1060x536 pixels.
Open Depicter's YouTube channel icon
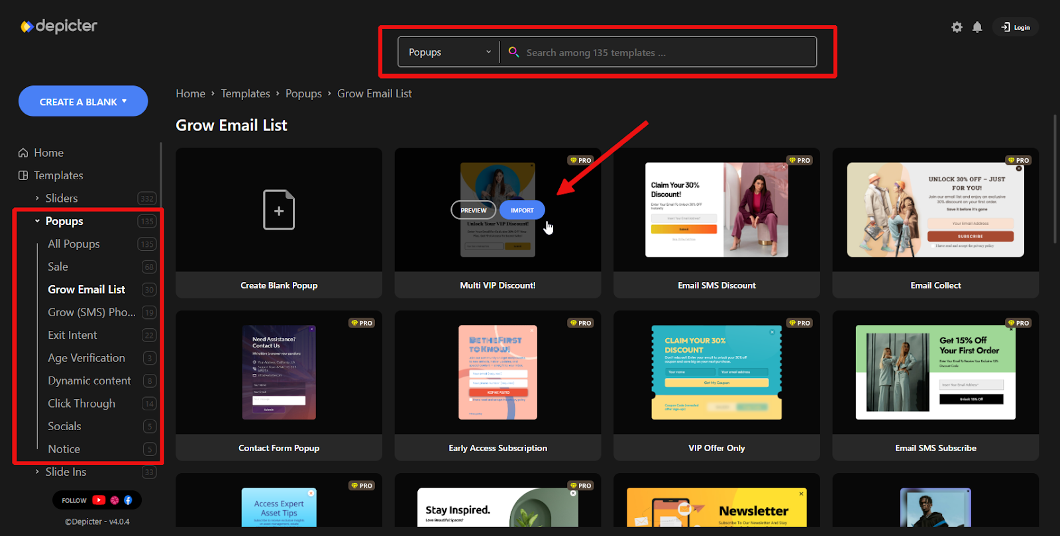coord(99,500)
